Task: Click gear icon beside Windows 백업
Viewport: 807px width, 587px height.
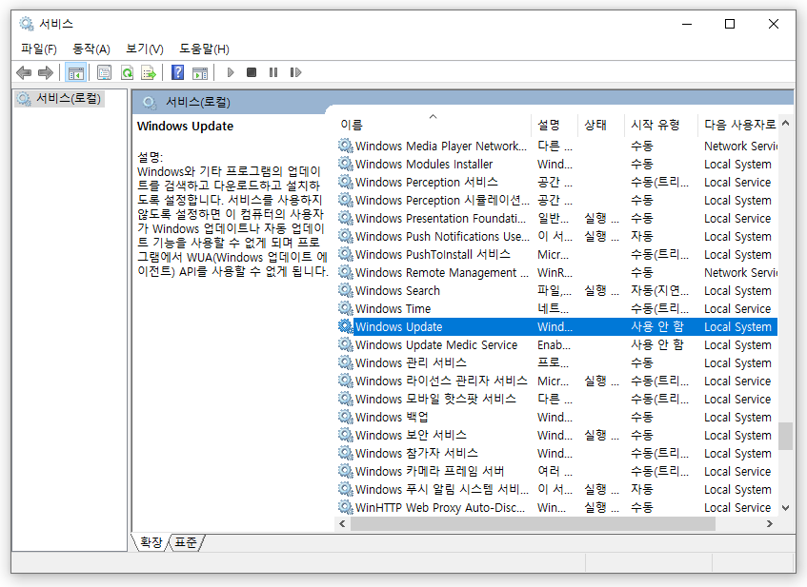Action: (x=345, y=417)
